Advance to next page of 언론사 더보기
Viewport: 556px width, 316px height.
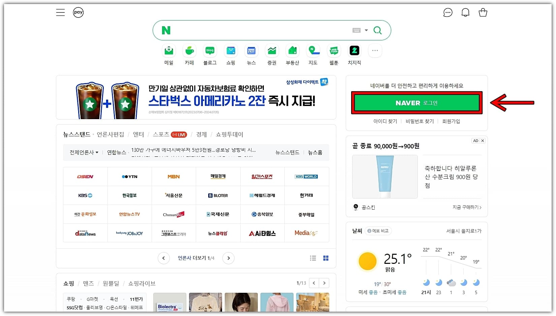(x=228, y=258)
